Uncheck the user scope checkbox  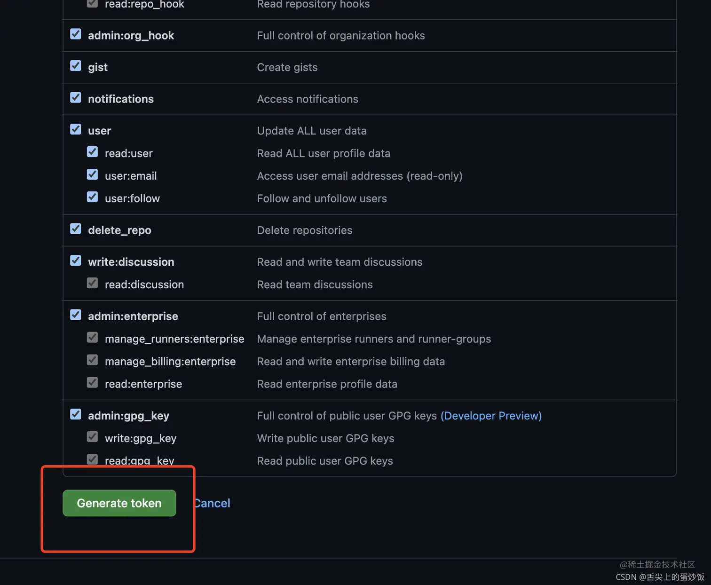point(76,129)
